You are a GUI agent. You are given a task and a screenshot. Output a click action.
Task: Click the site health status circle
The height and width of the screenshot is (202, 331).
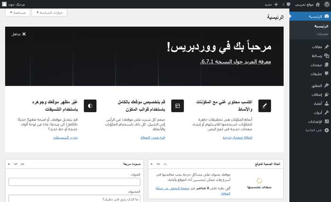259,180
